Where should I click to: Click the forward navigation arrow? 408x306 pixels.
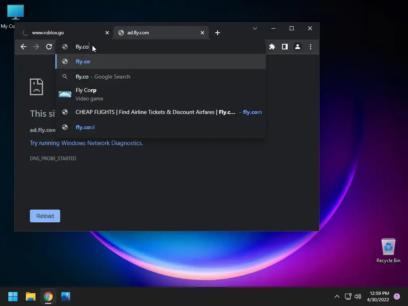coord(36,47)
